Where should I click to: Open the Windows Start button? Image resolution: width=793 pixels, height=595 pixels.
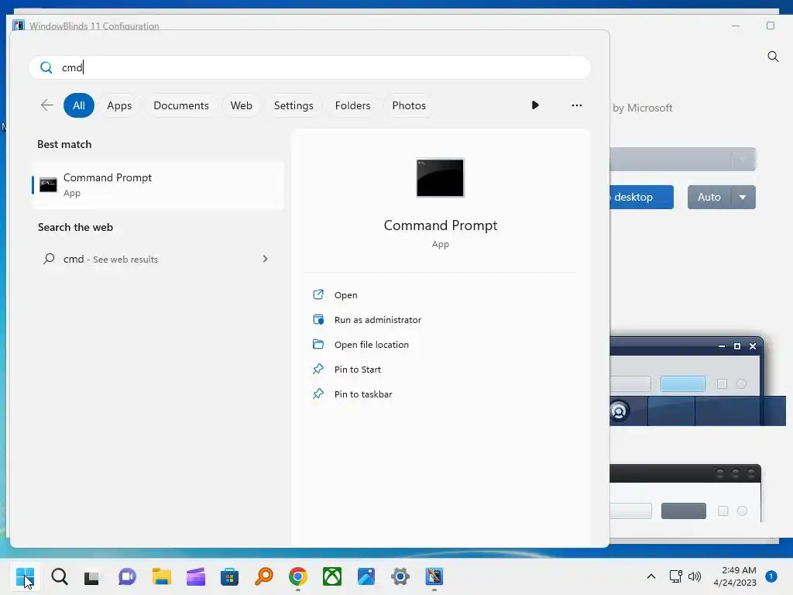[x=25, y=576]
